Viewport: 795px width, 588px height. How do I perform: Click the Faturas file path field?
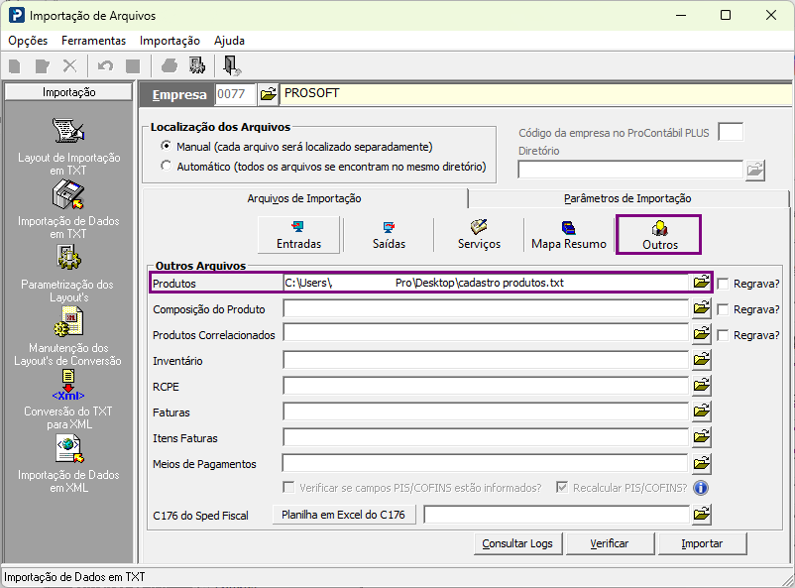[487, 412]
